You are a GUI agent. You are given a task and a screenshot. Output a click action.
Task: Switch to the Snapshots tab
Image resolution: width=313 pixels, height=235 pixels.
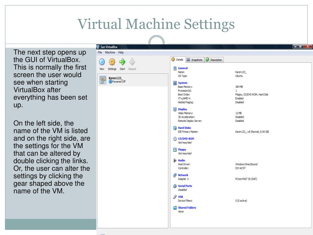tap(195, 60)
